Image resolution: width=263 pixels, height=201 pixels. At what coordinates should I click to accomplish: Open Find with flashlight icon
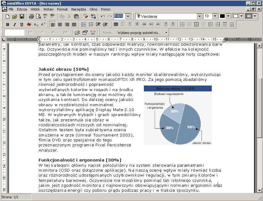pos(86,16)
